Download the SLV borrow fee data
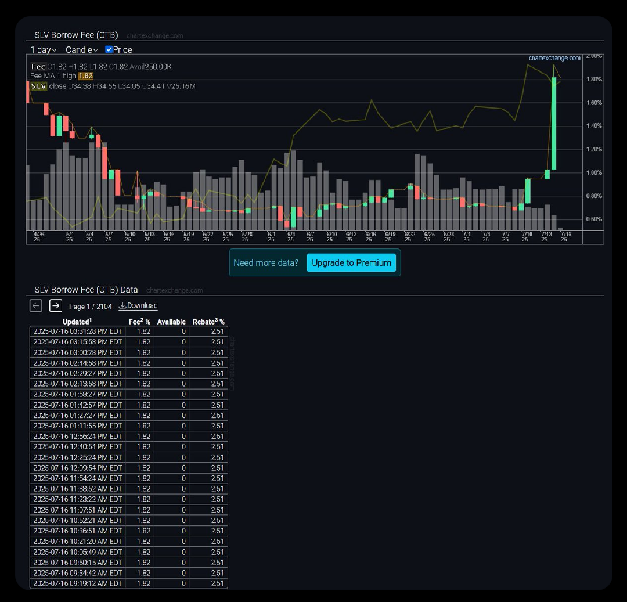Image resolution: width=627 pixels, height=602 pixels. pos(138,305)
